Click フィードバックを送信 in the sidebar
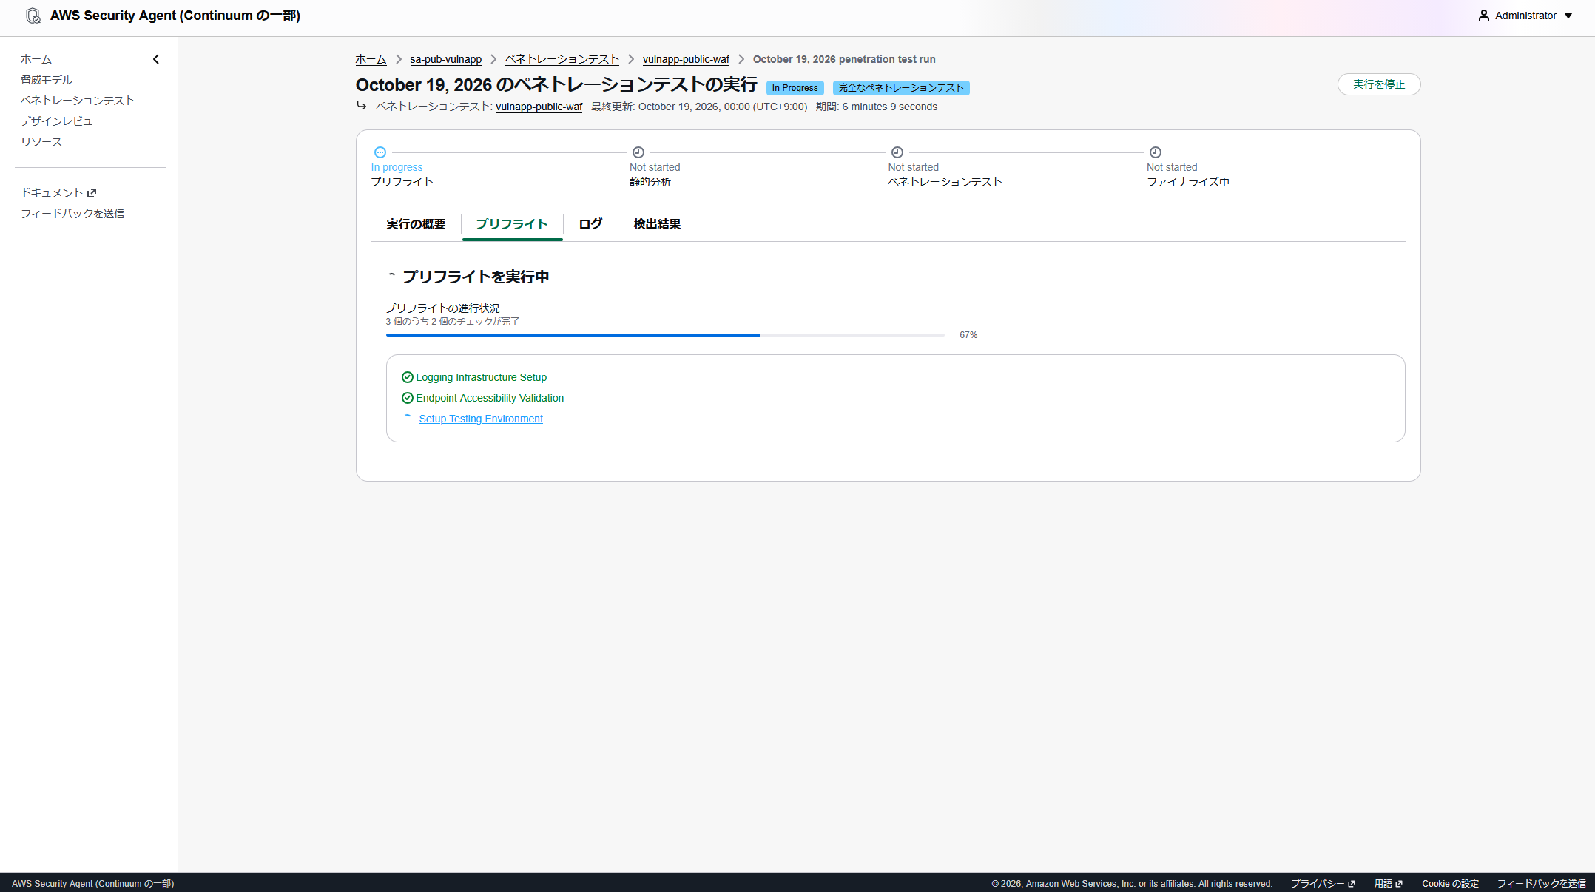 (72, 214)
